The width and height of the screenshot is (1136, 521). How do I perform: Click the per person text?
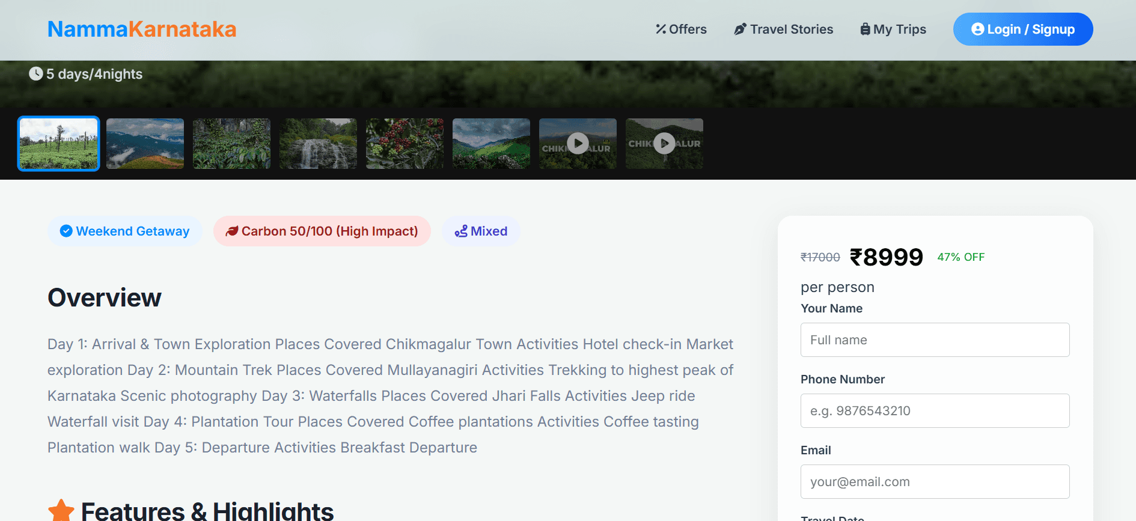pyautogui.click(x=837, y=287)
